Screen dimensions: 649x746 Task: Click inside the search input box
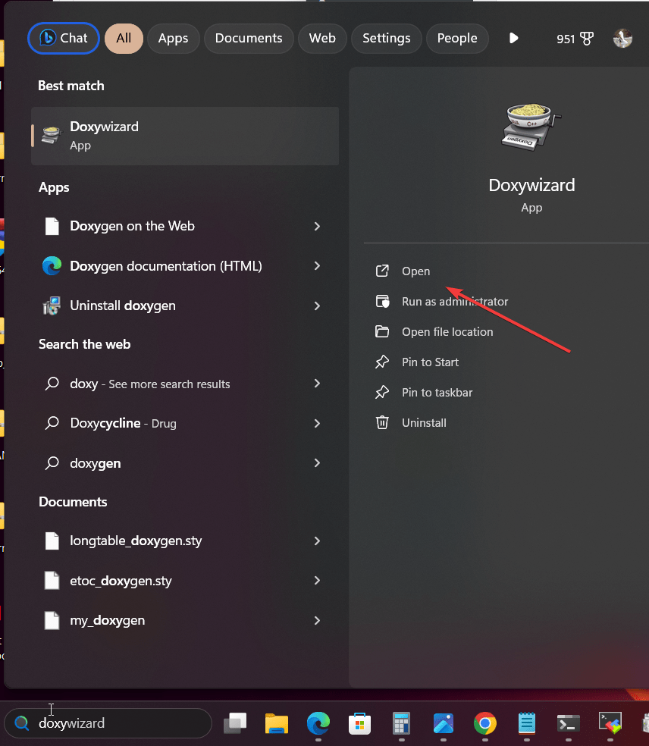pos(108,724)
